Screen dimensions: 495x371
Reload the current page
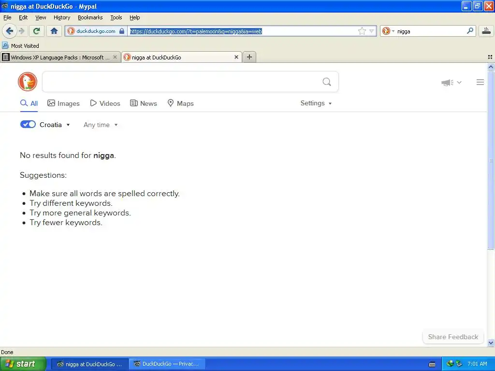click(36, 31)
